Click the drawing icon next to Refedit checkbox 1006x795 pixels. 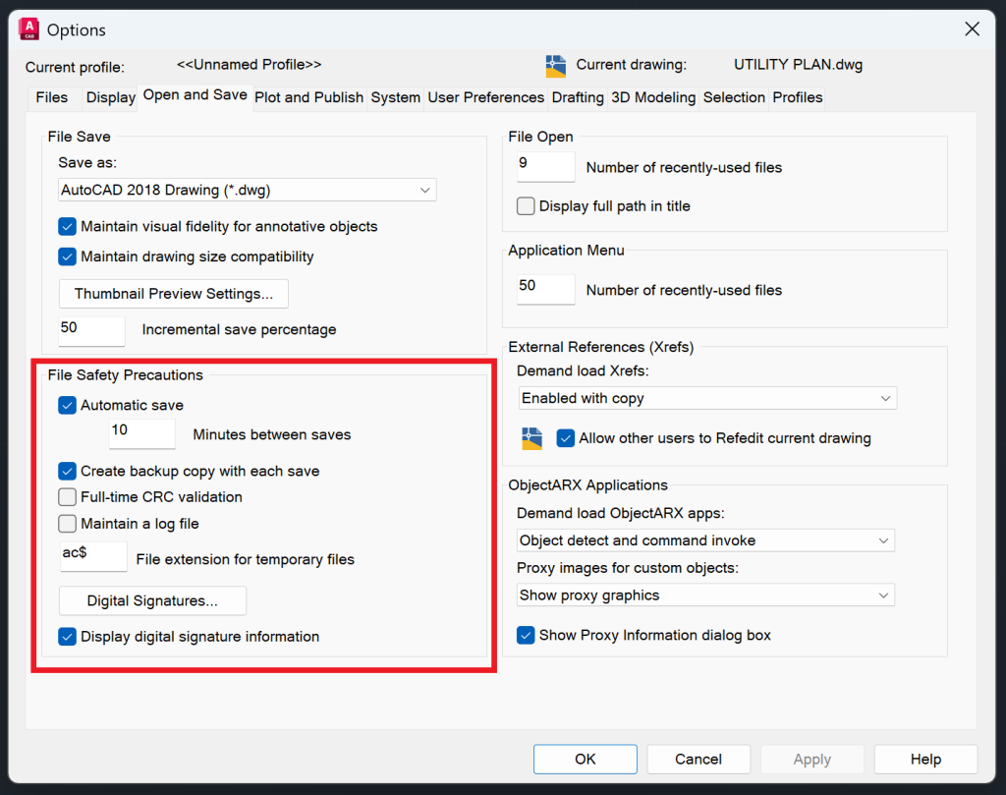[x=531, y=438]
